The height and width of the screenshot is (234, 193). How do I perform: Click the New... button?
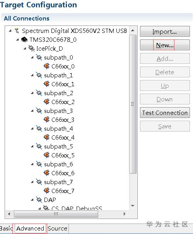pyautogui.click(x=165, y=45)
